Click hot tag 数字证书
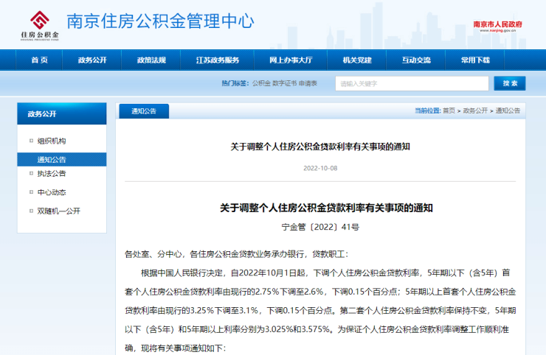Viewport: 546px width, 355px height. tap(284, 84)
